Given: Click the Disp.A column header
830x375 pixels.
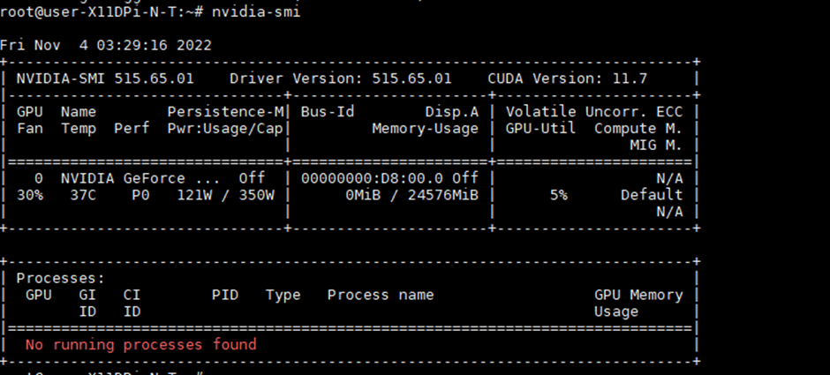Looking at the screenshot, I should [x=451, y=112].
